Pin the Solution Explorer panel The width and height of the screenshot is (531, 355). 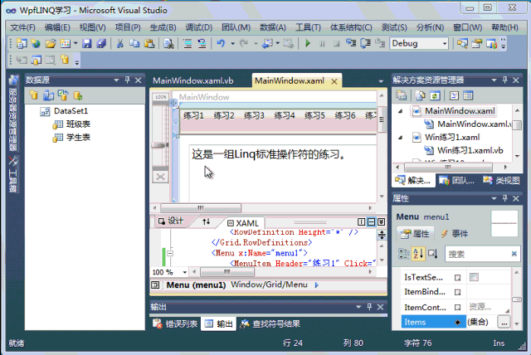(x=505, y=80)
